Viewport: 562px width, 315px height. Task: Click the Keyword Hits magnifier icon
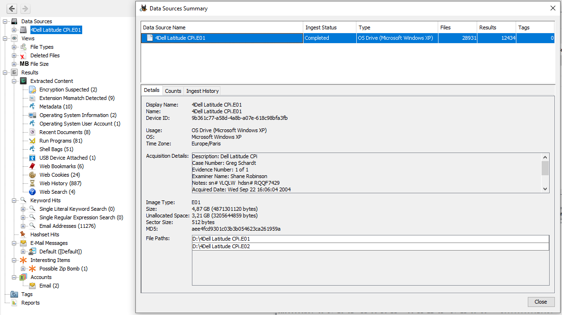[23, 200]
